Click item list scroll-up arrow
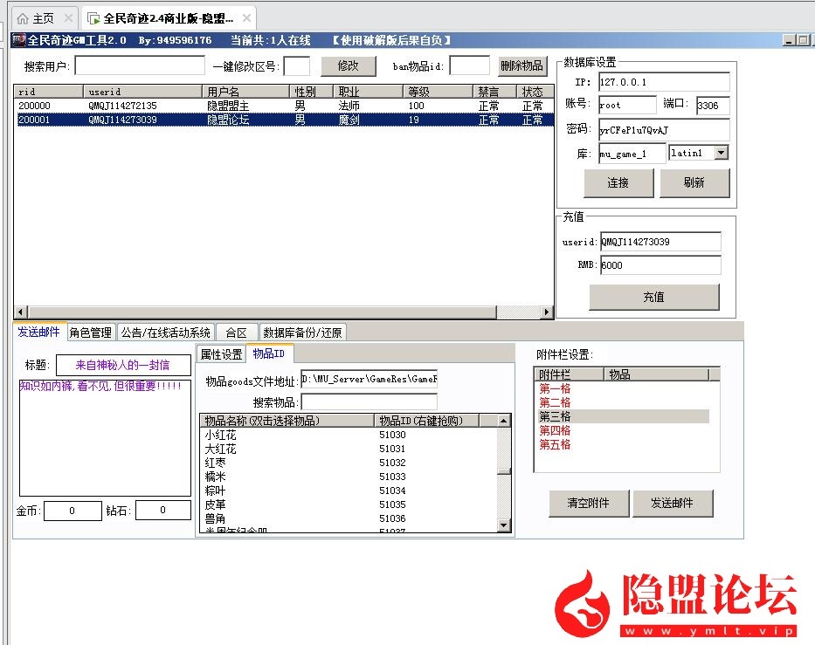Viewport: 815px width, 645px height. [503, 421]
